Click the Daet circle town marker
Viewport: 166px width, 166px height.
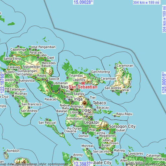pyautogui.click(x=45, y=60)
